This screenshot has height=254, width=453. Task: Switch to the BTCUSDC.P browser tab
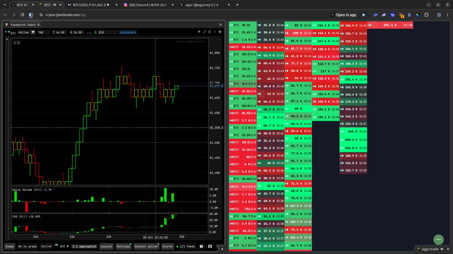pos(92,5)
